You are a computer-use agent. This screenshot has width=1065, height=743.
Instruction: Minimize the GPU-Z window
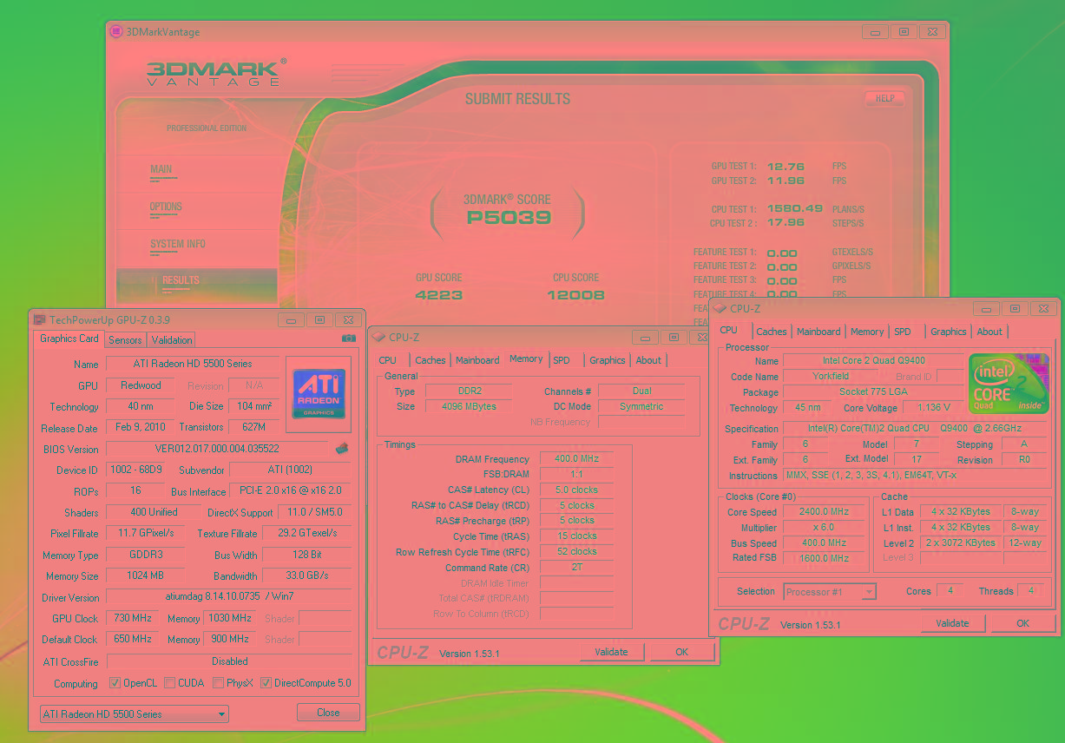coord(292,320)
